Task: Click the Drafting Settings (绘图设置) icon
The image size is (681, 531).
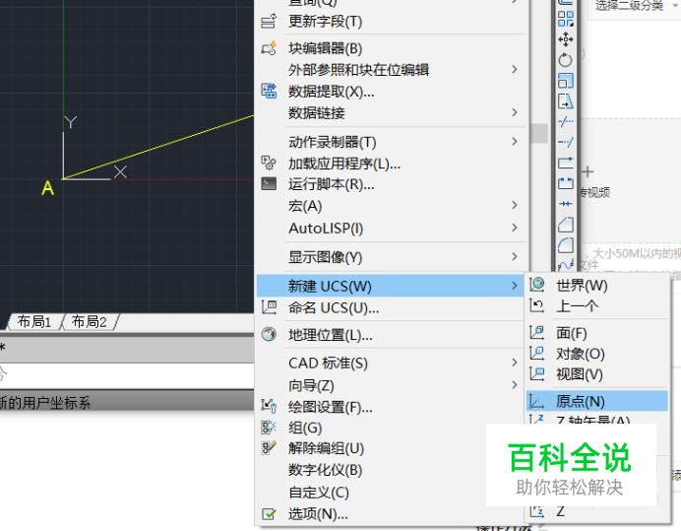Action: [x=269, y=406]
